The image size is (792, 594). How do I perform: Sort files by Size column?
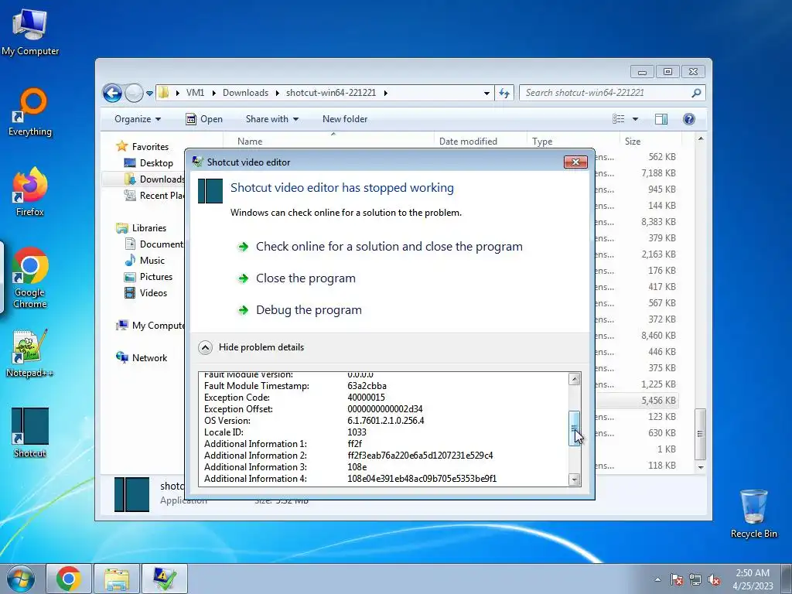[x=650, y=142]
